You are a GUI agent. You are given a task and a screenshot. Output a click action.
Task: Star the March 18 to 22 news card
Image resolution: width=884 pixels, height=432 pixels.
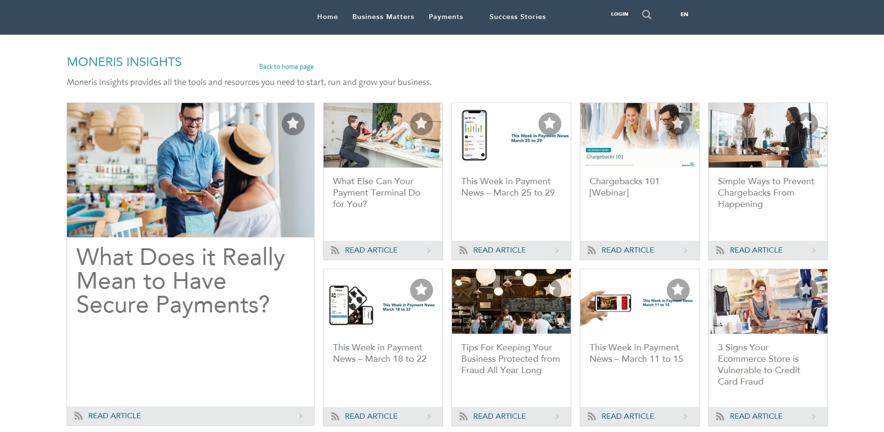click(421, 290)
